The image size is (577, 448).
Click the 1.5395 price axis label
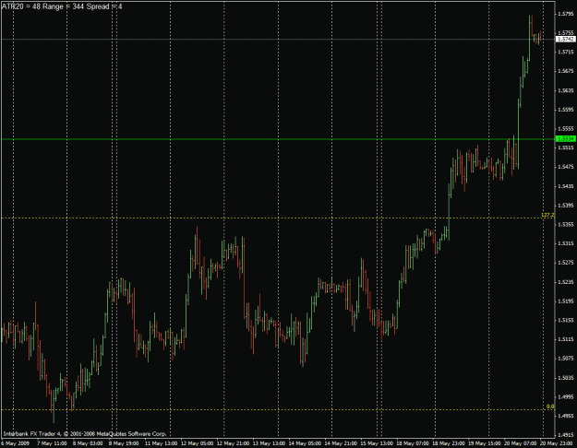coord(566,205)
